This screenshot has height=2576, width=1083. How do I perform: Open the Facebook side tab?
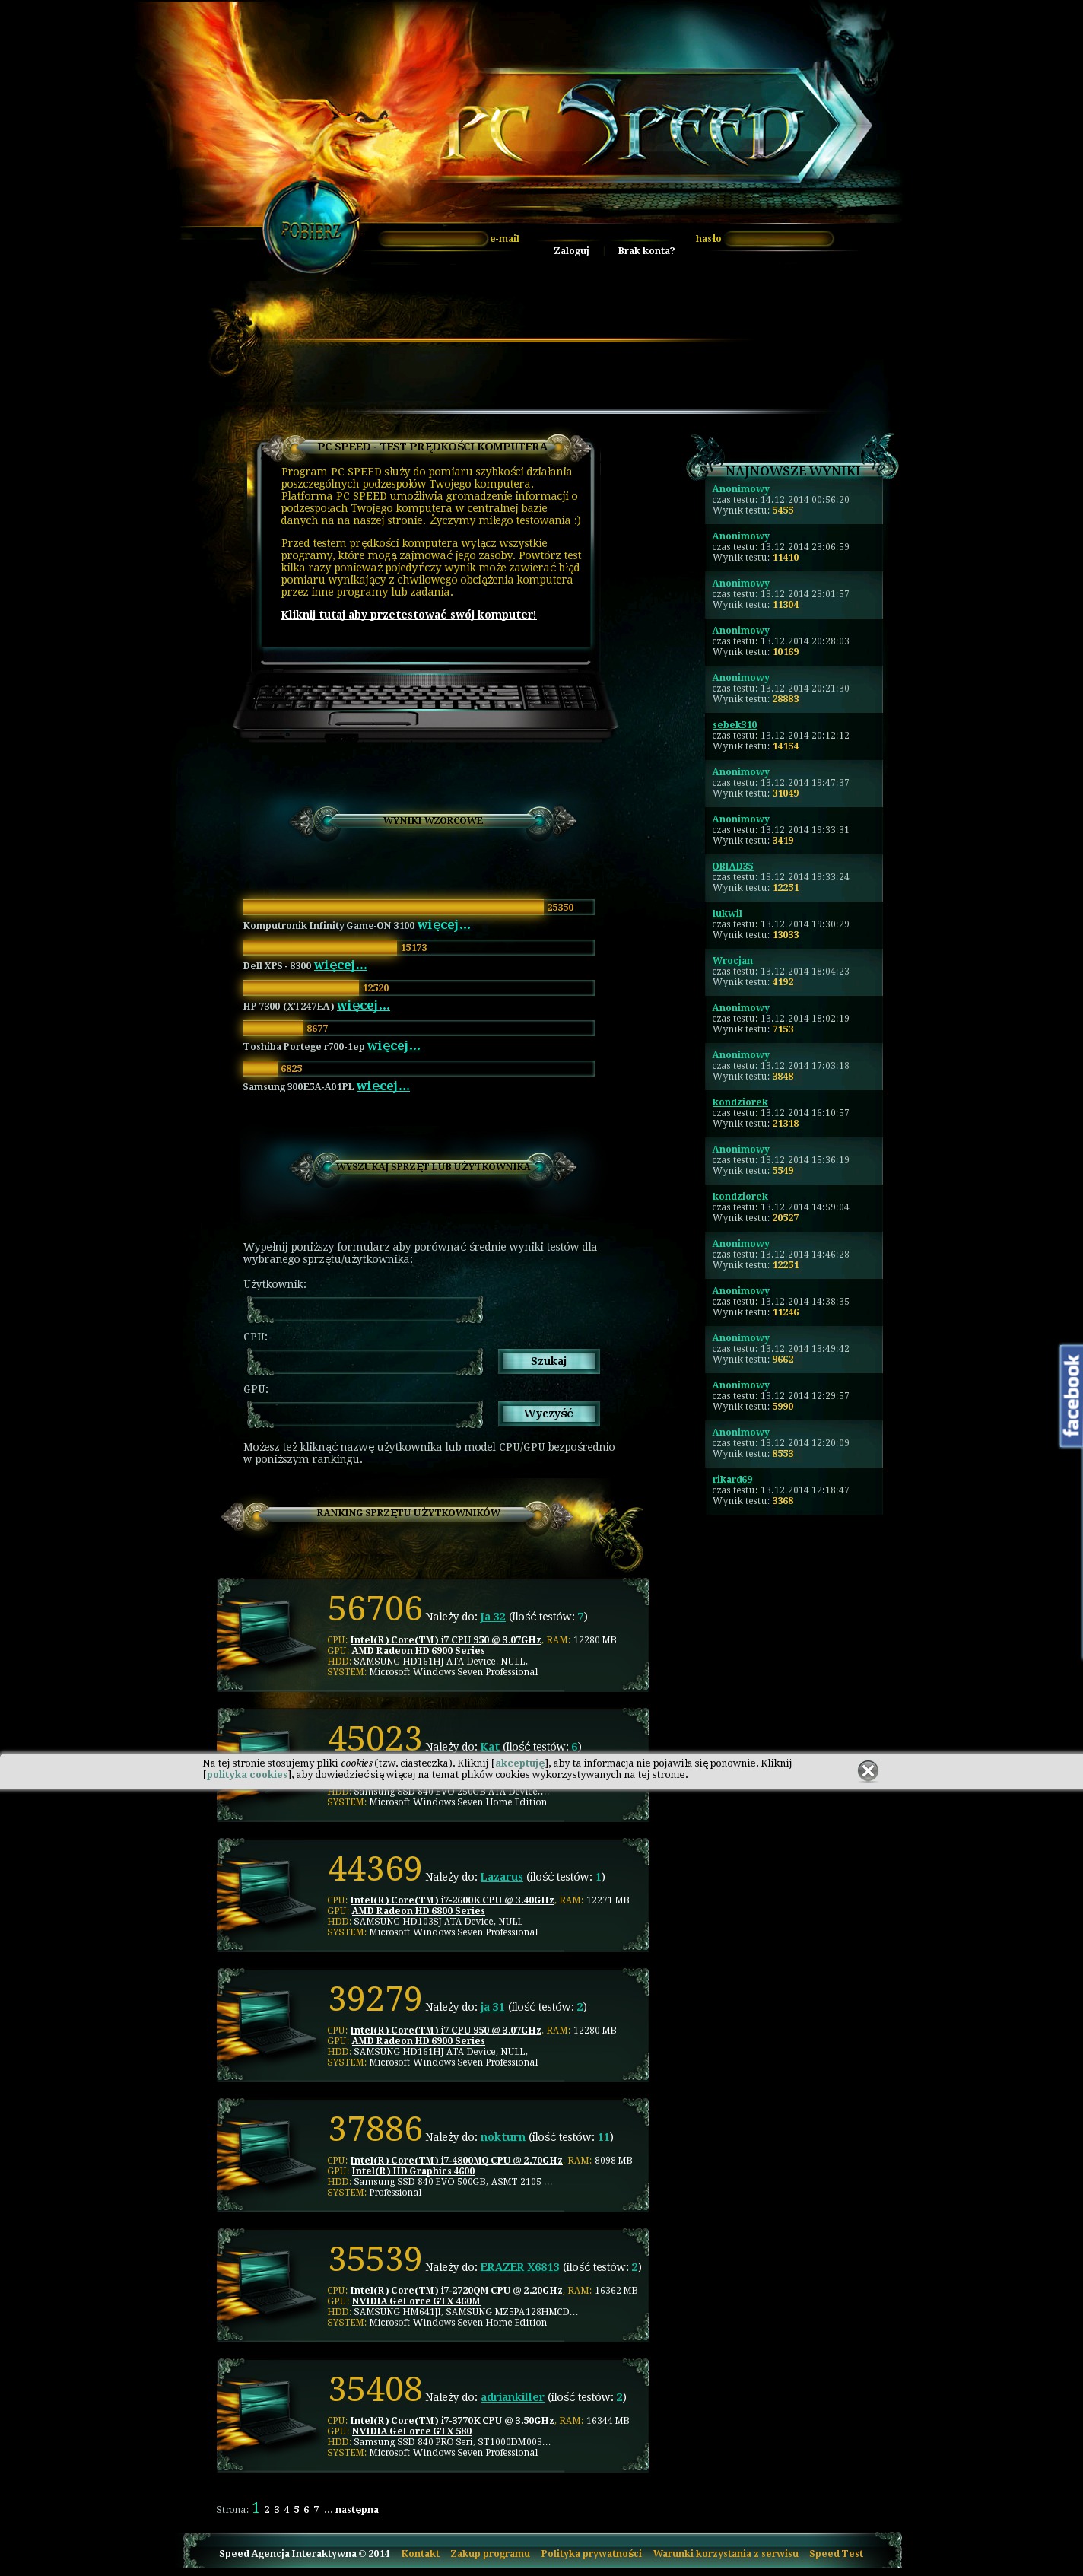pyautogui.click(x=1071, y=1396)
